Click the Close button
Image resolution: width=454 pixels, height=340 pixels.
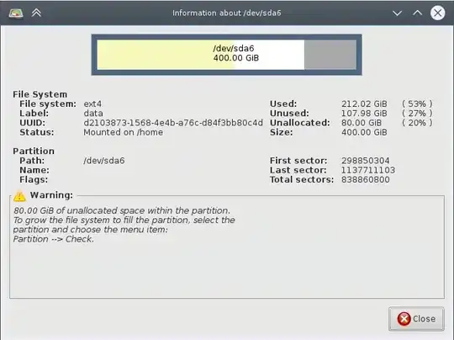[x=416, y=319]
